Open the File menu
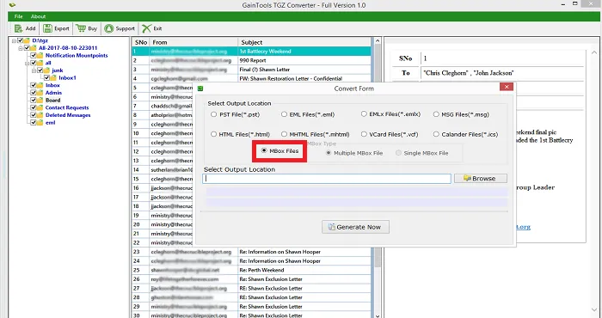 [18, 16]
